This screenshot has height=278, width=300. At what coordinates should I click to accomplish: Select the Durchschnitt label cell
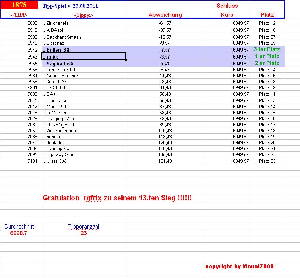(19, 226)
